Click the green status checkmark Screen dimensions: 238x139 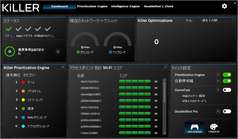9,29
